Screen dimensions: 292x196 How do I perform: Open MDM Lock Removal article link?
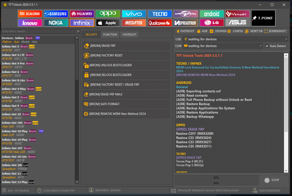tap(227, 69)
